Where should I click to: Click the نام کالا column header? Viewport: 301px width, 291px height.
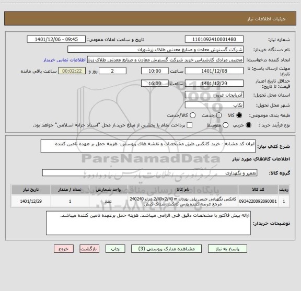point(183,190)
